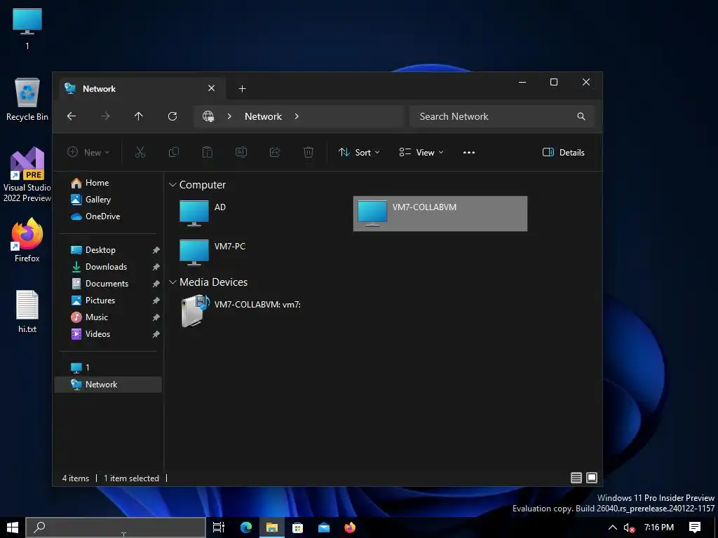Unpin Documents from Quick access
This screenshot has width=718, height=538.
[156, 284]
